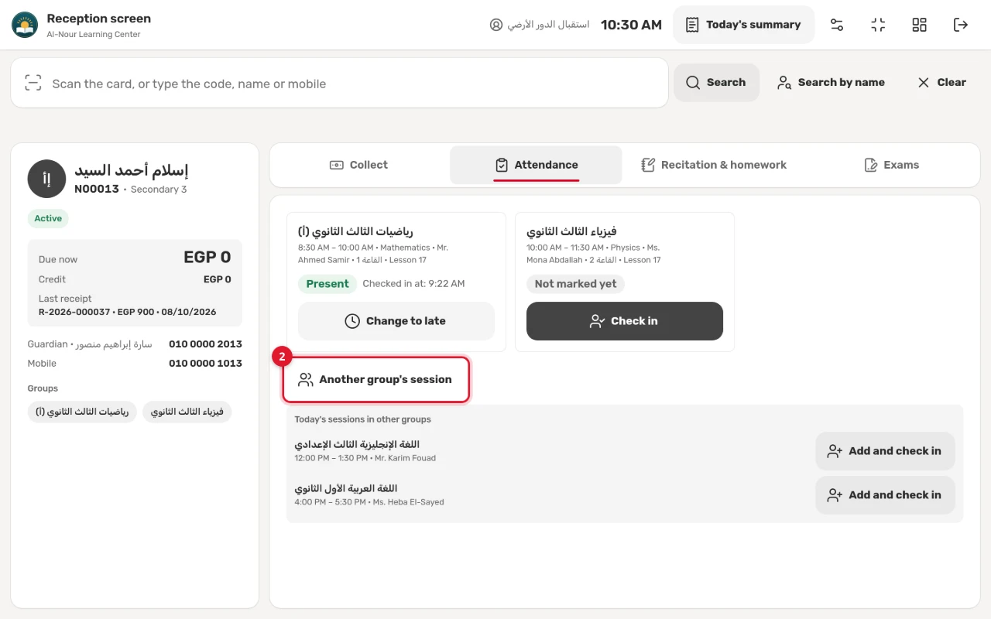The width and height of the screenshot is (991, 619).
Task: Click the Due now EGP 0 amount
Action: pos(207,257)
